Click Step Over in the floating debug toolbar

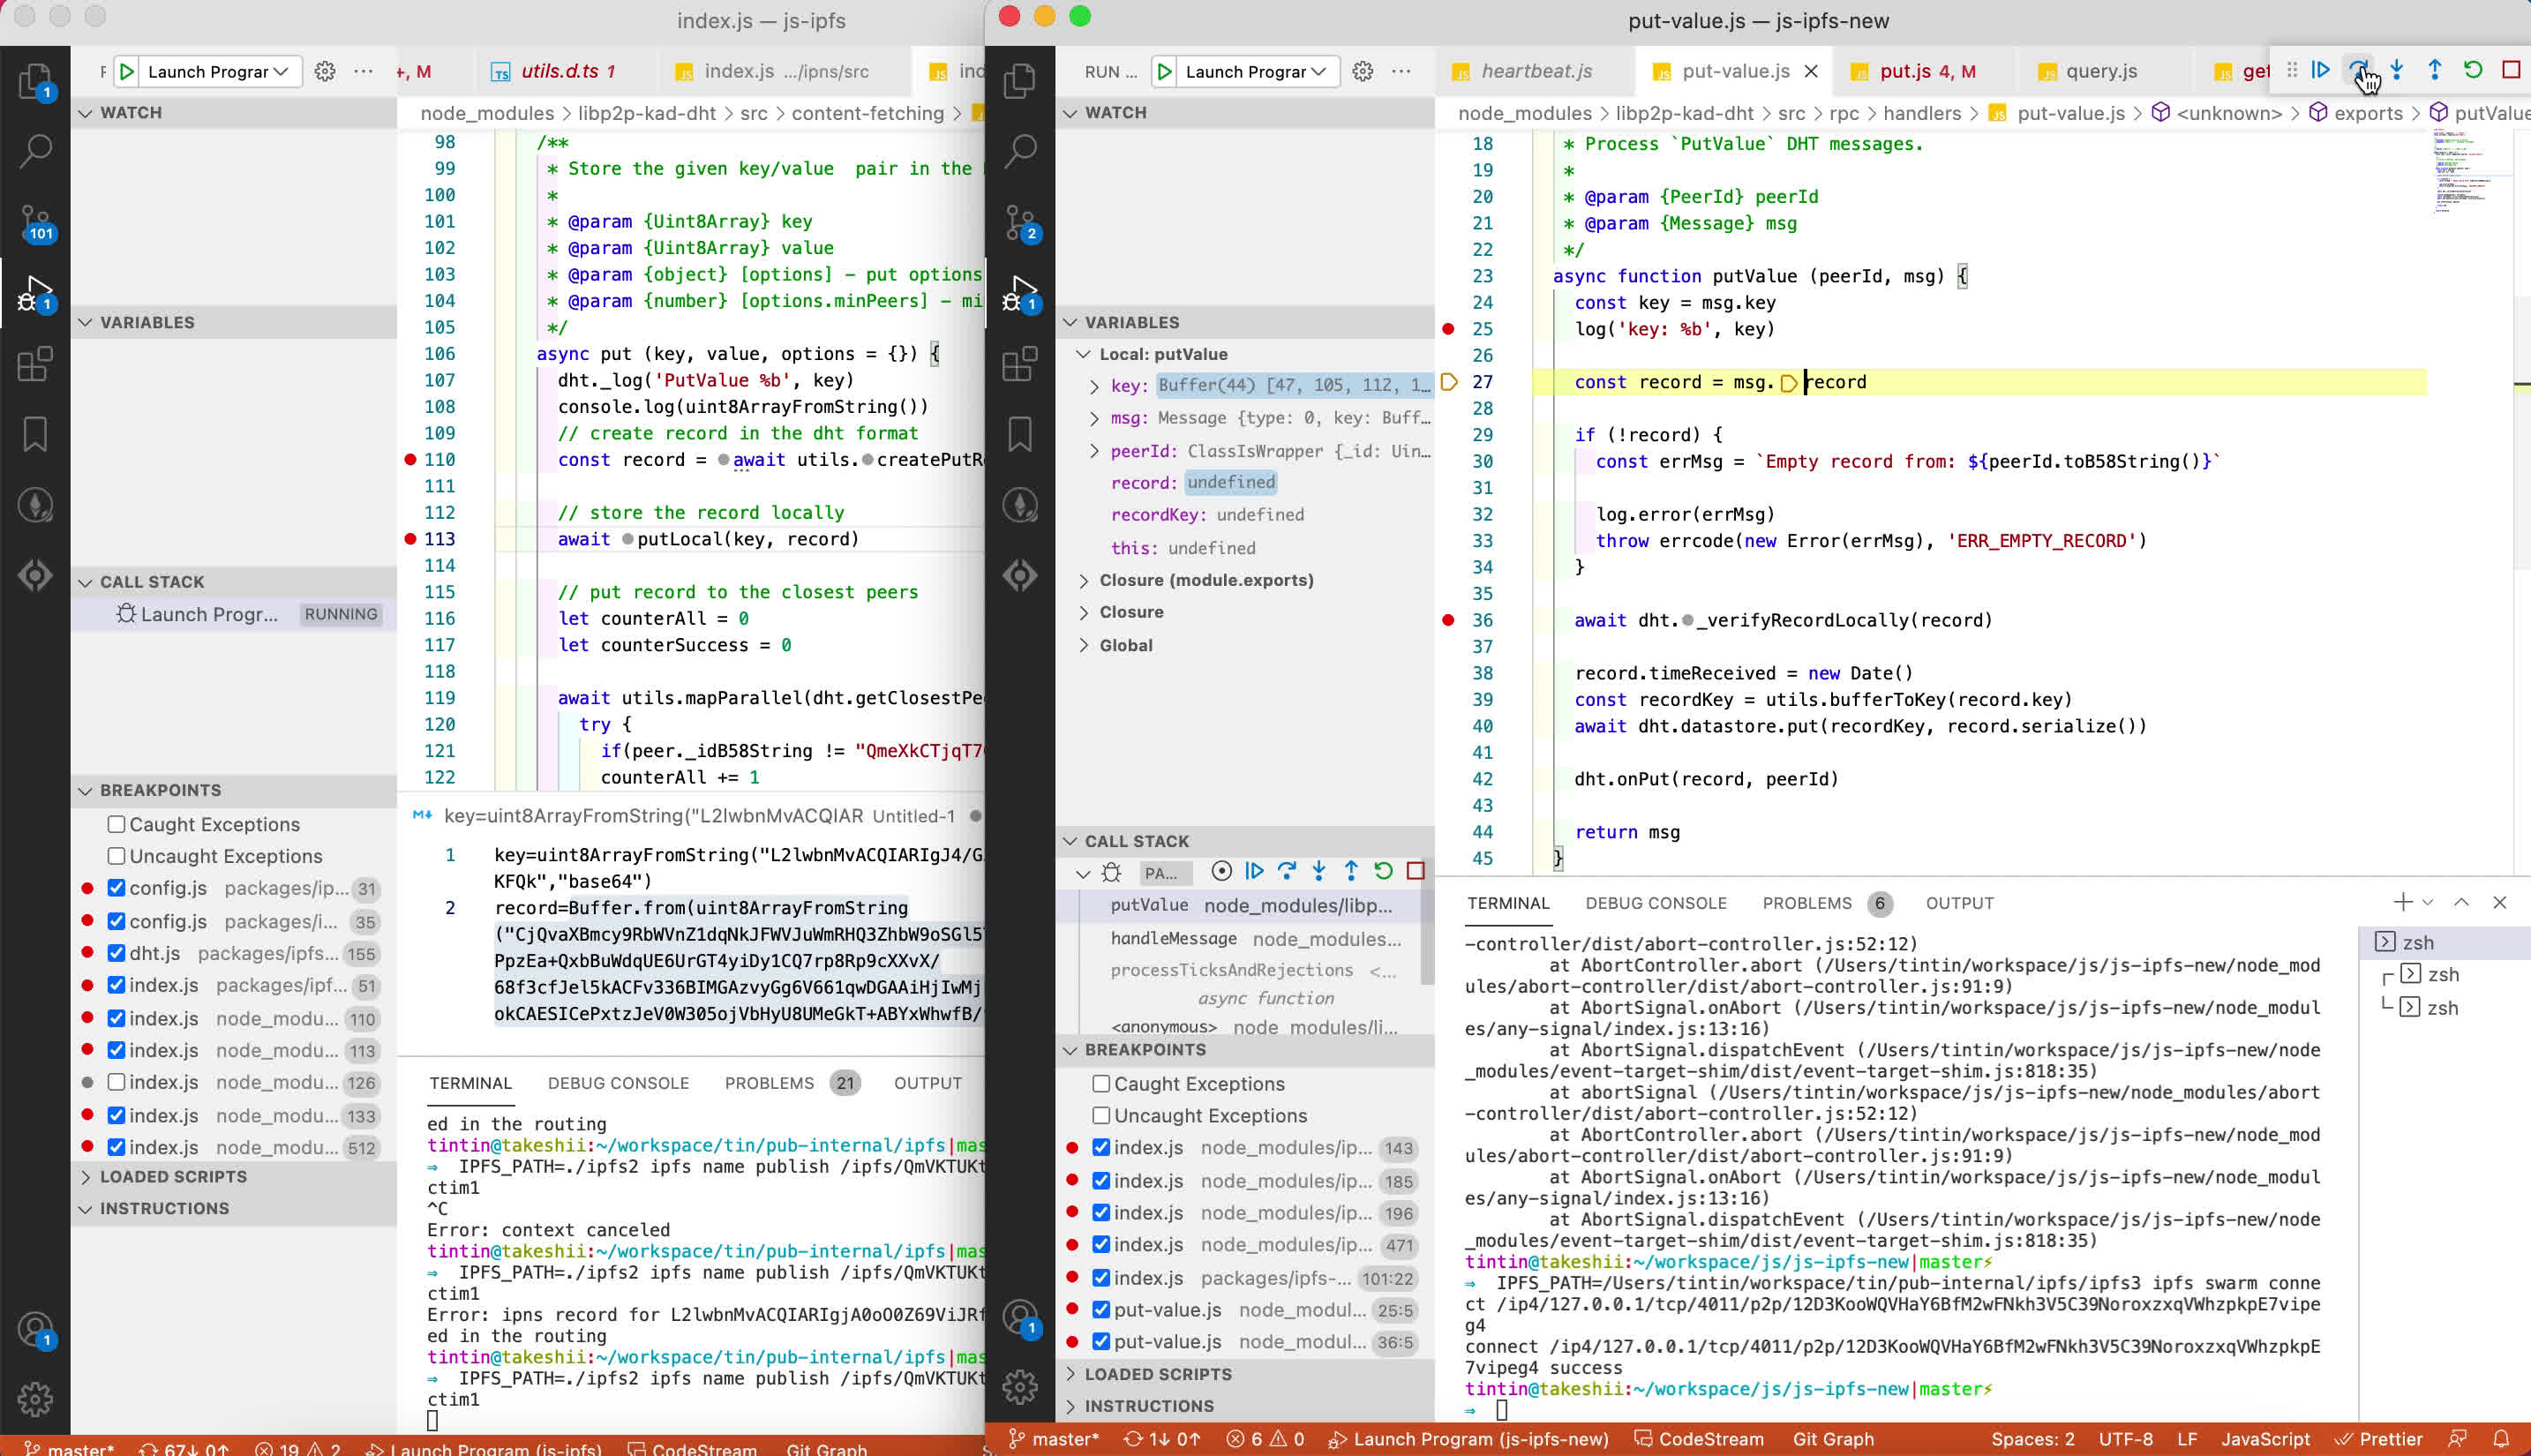pyautogui.click(x=2359, y=70)
